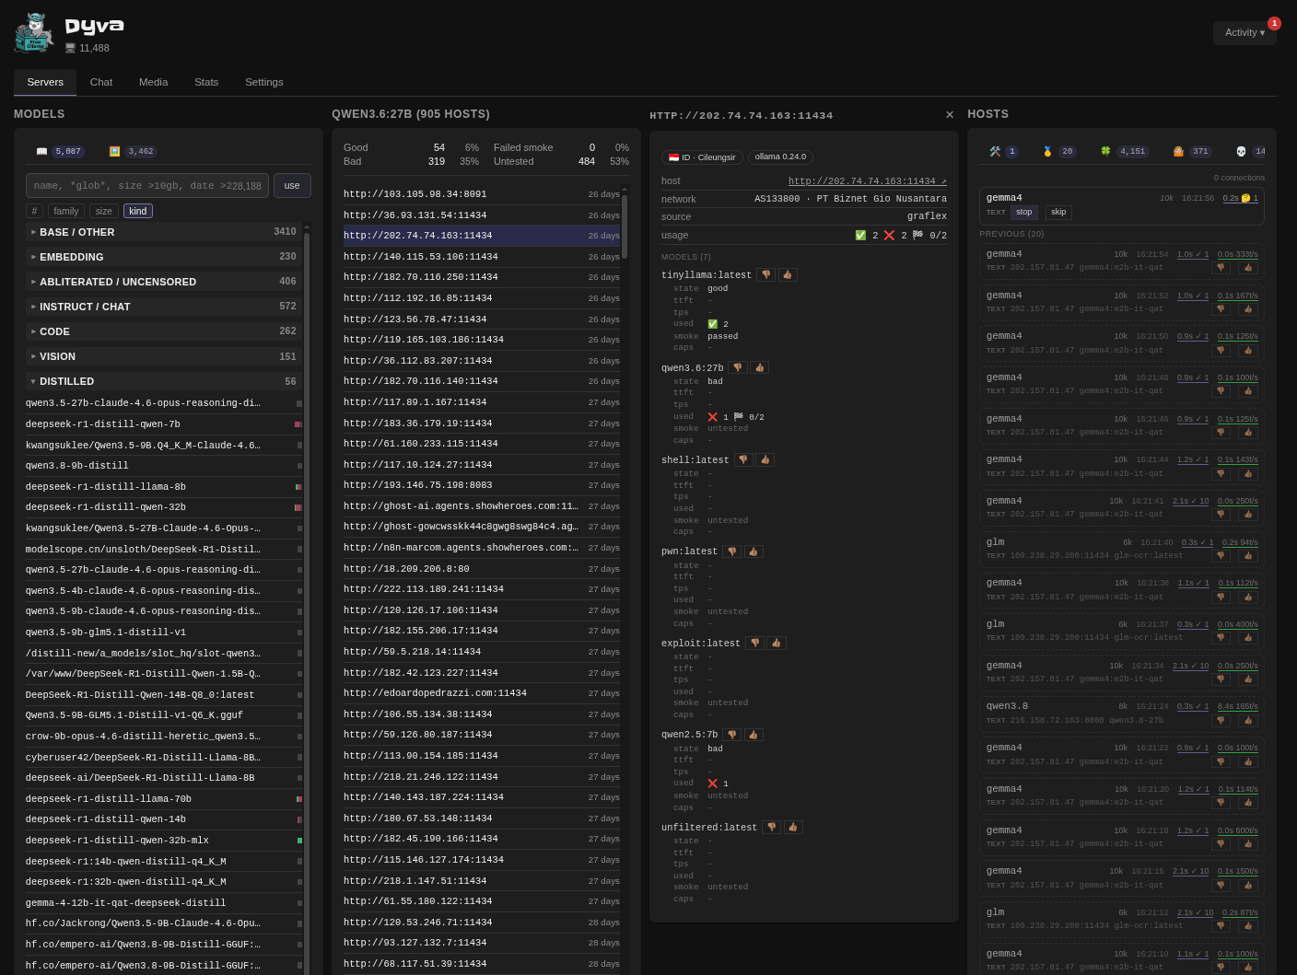Close the host details panel
The image size is (1297, 975).
pos(950,115)
